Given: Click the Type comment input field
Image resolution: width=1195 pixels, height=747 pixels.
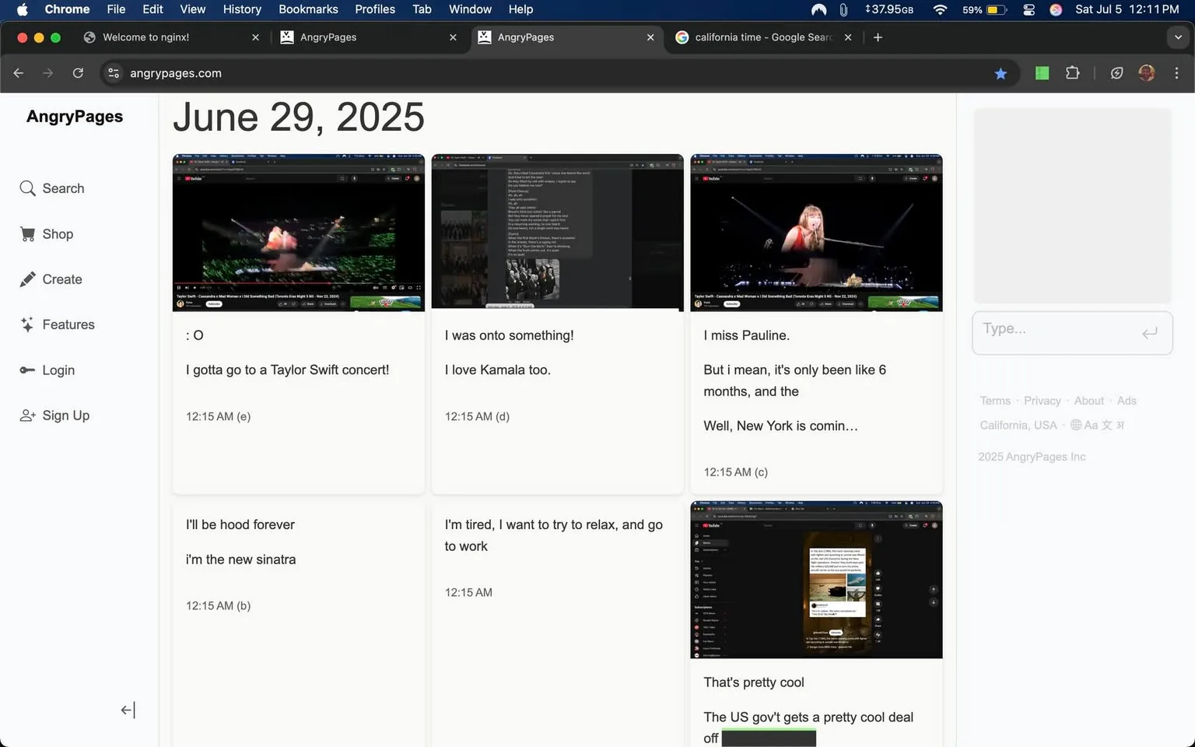Looking at the screenshot, I should point(1058,332).
